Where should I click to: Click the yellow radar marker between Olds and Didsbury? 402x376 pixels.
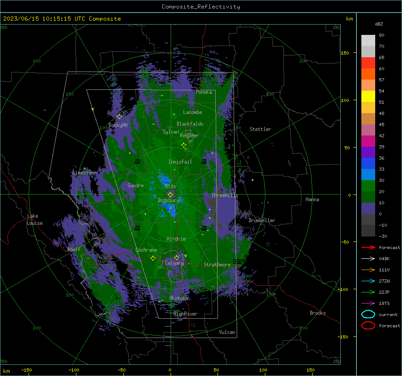(170, 195)
